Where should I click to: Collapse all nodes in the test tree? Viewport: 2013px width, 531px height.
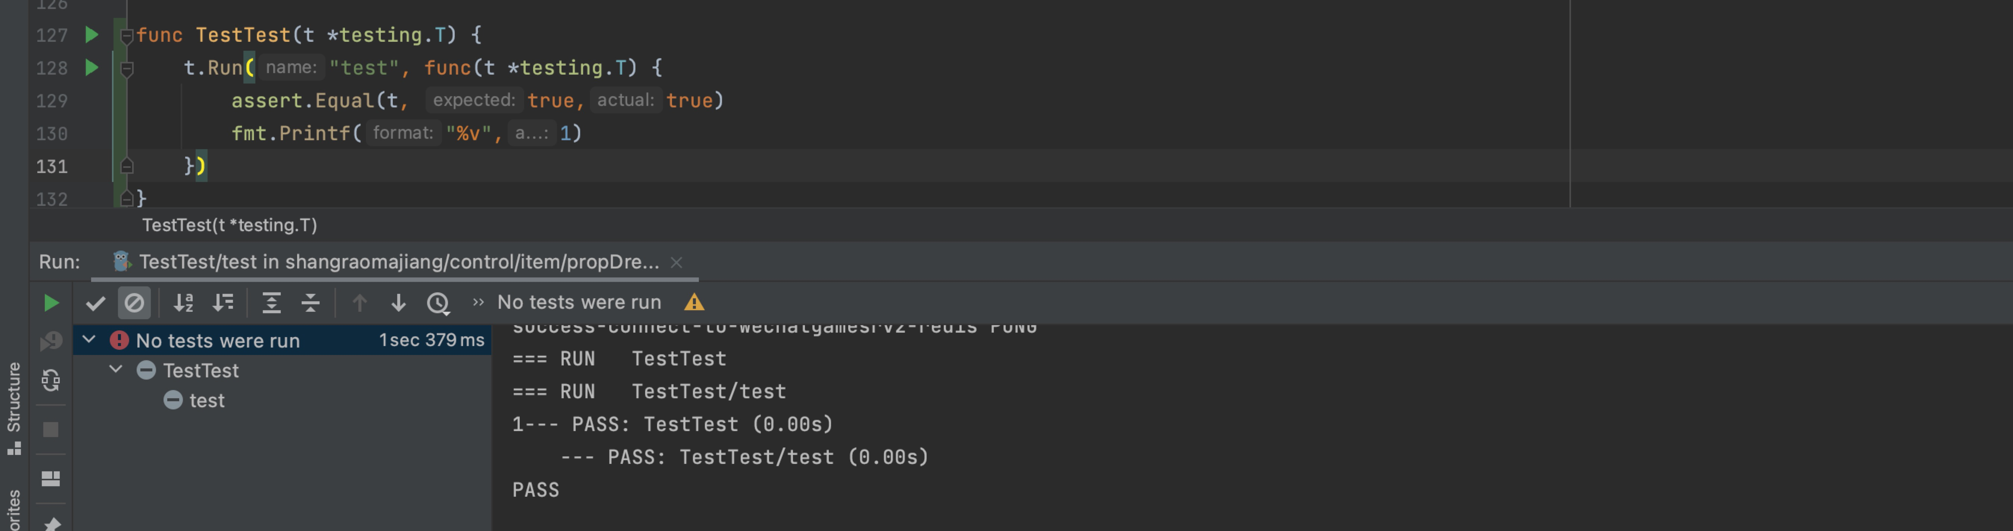pyautogui.click(x=310, y=303)
